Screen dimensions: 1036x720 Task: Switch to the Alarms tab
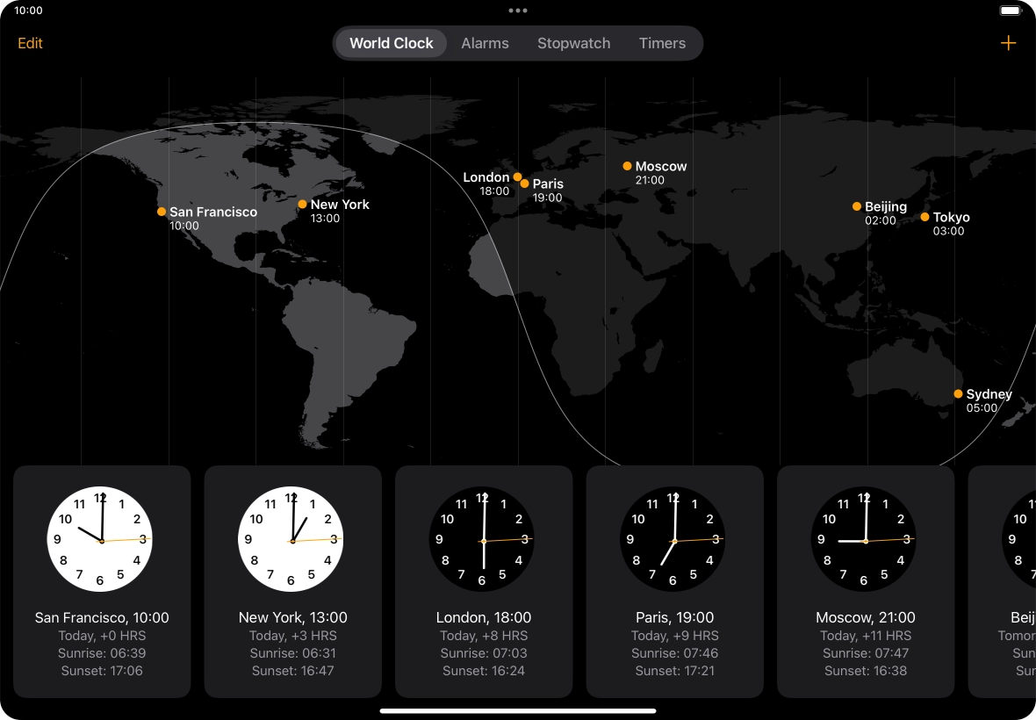(x=485, y=43)
